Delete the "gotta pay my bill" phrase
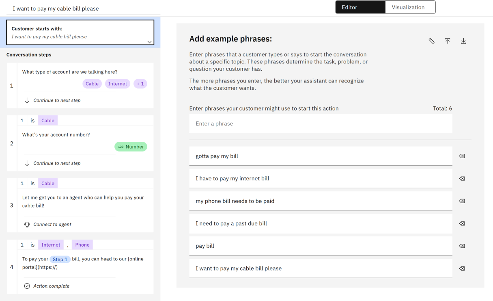Image resolution: width=493 pixels, height=301 pixels. 462,156
